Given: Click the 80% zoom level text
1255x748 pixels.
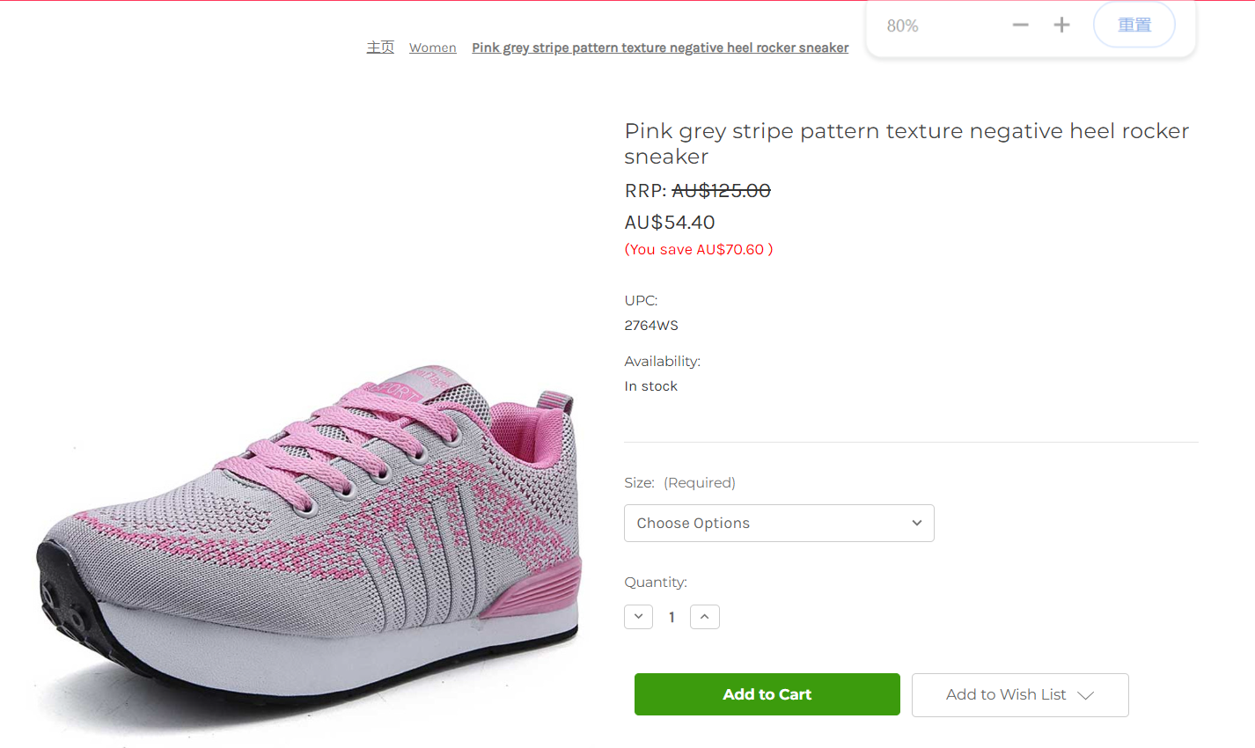Looking at the screenshot, I should click(x=902, y=26).
